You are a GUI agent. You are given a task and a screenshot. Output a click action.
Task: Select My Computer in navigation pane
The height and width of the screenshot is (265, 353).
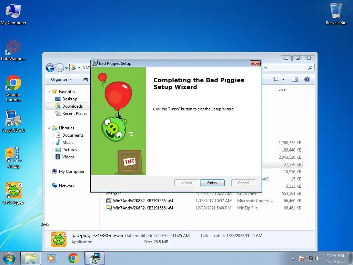(68, 171)
